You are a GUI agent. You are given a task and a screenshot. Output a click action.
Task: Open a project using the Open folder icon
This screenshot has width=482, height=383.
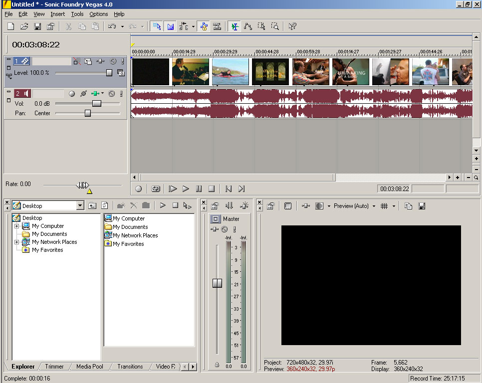point(24,26)
